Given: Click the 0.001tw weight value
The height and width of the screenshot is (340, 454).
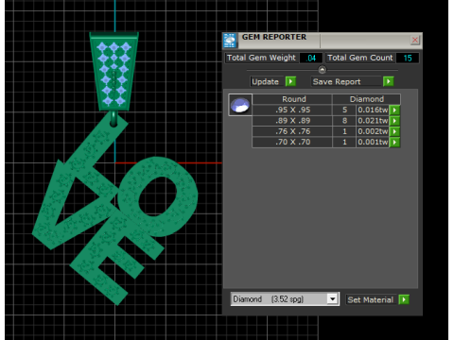Looking at the screenshot, I should tap(373, 142).
